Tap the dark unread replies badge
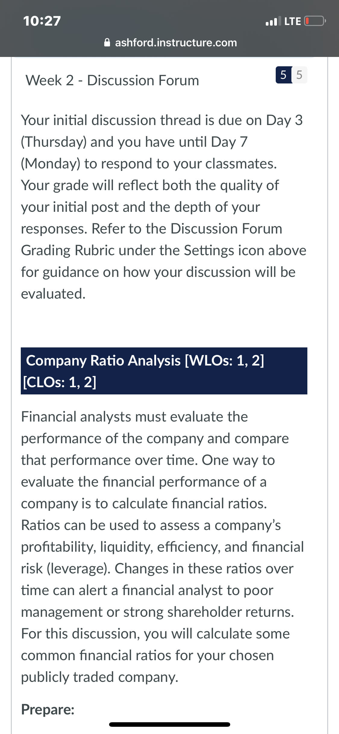The image size is (339, 734). click(284, 75)
